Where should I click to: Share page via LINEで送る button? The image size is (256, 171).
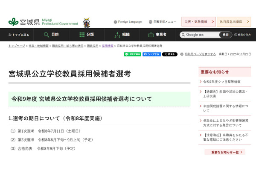click(x=132, y=54)
